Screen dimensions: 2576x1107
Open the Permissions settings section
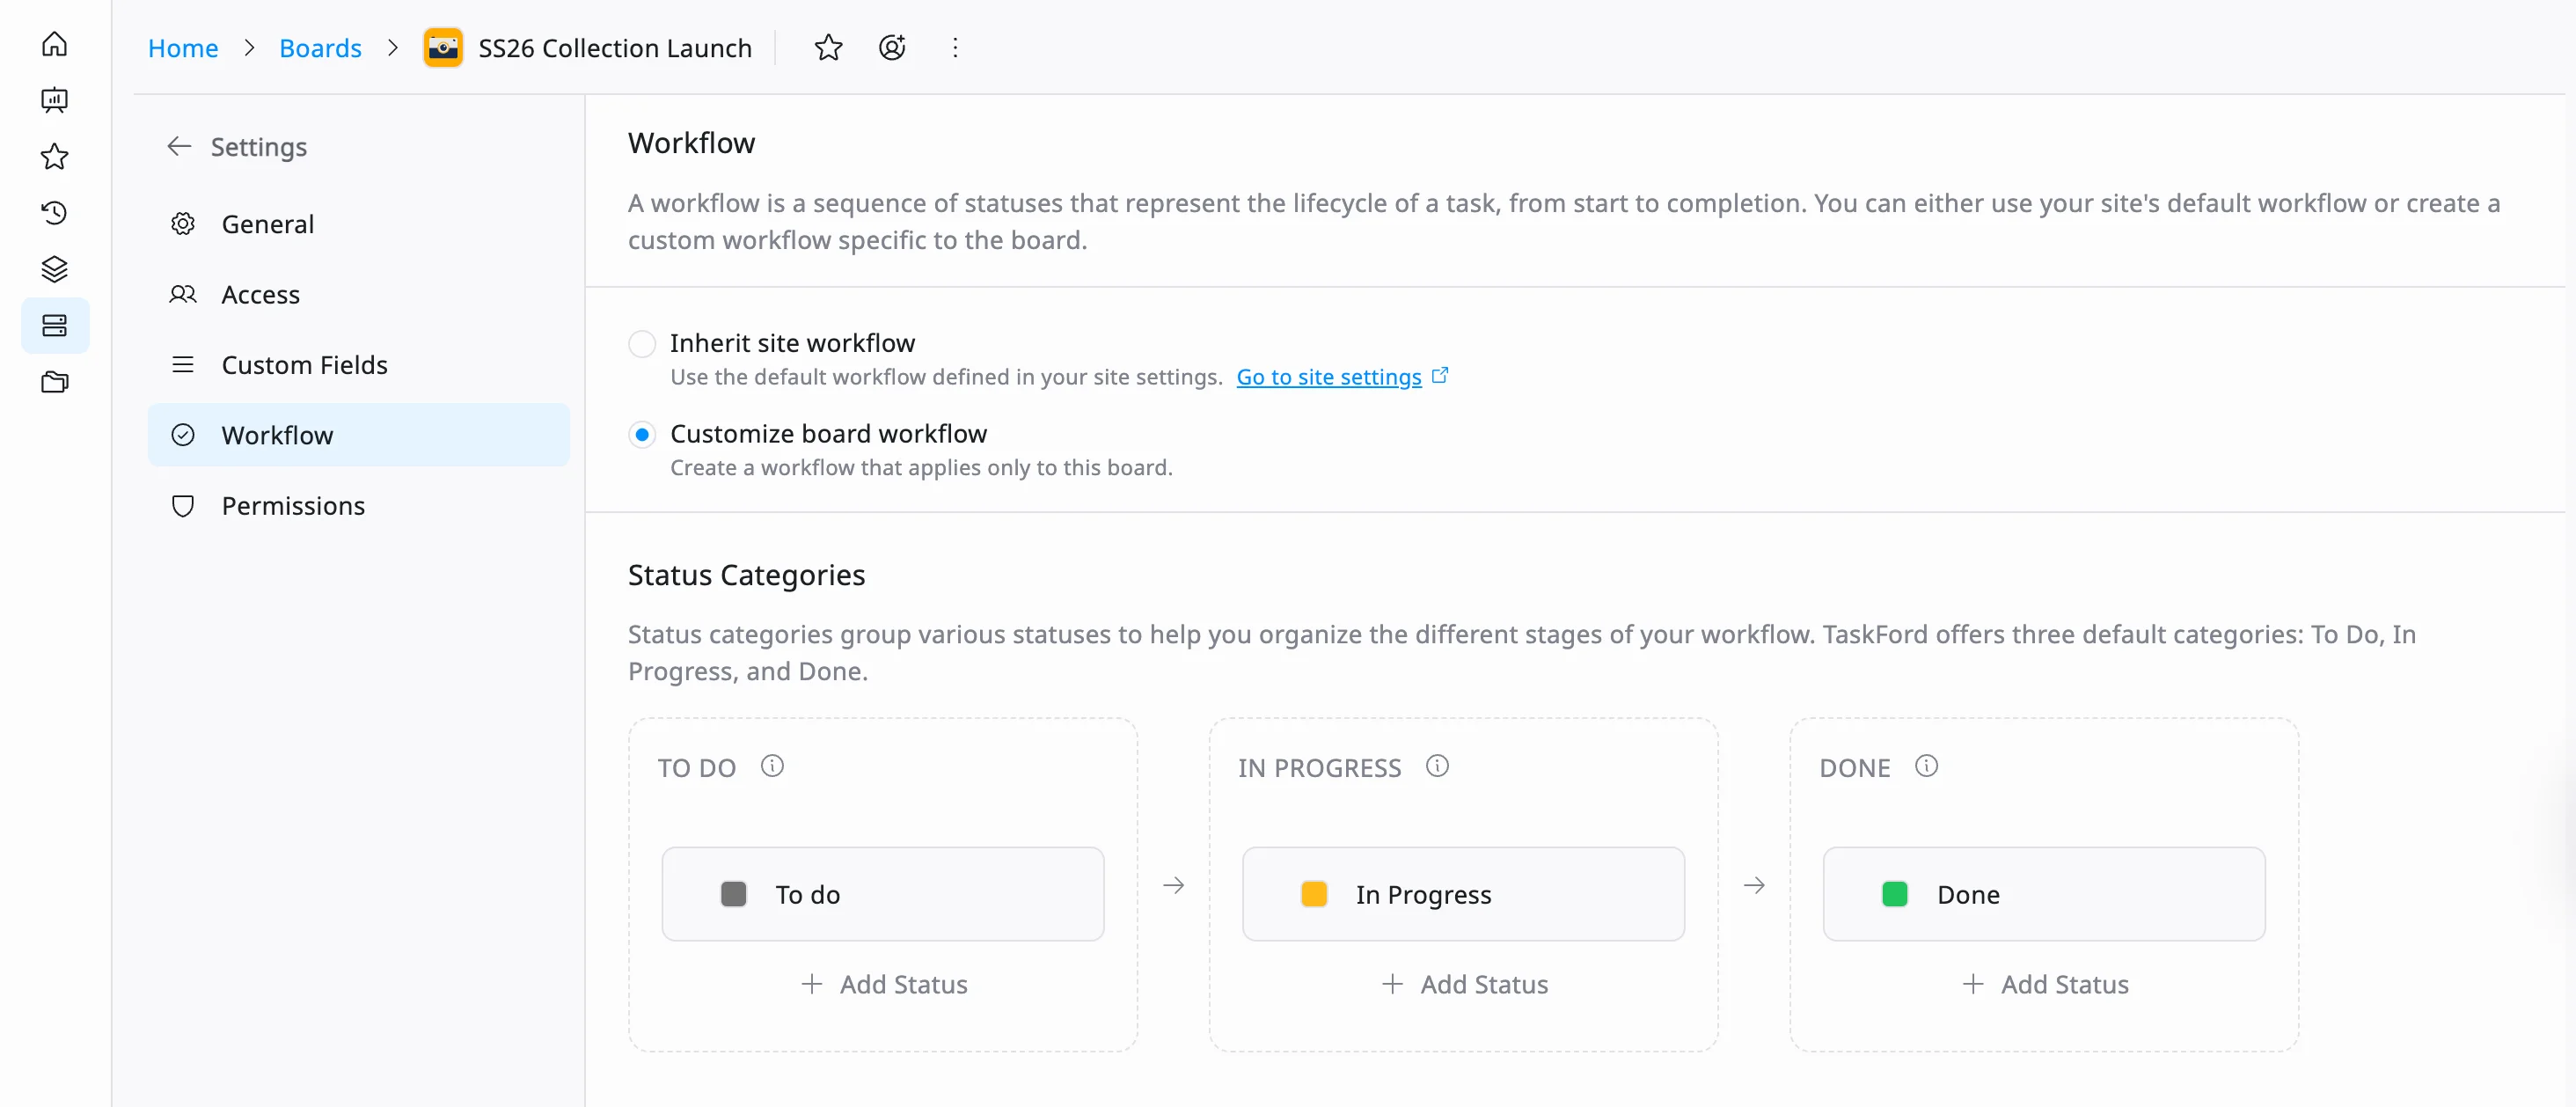tap(293, 505)
